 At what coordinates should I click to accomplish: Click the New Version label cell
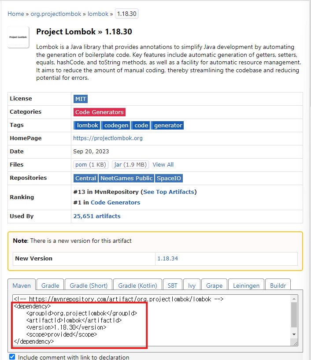[x=84, y=259]
